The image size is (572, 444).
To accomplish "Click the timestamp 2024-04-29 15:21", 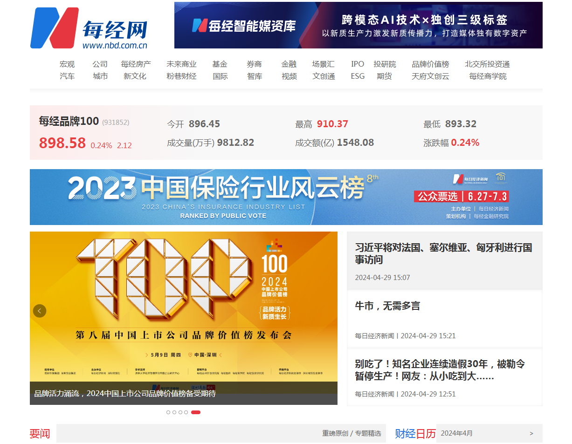I will tap(428, 336).
